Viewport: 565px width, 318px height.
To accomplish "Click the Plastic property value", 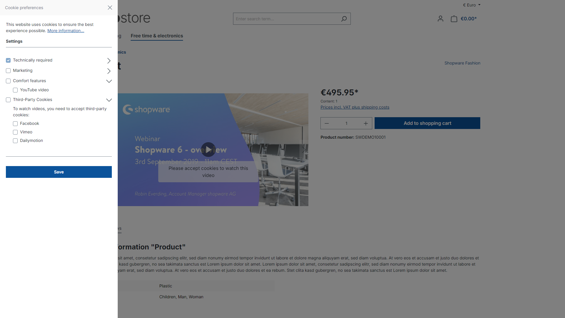I will [x=166, y=286].
